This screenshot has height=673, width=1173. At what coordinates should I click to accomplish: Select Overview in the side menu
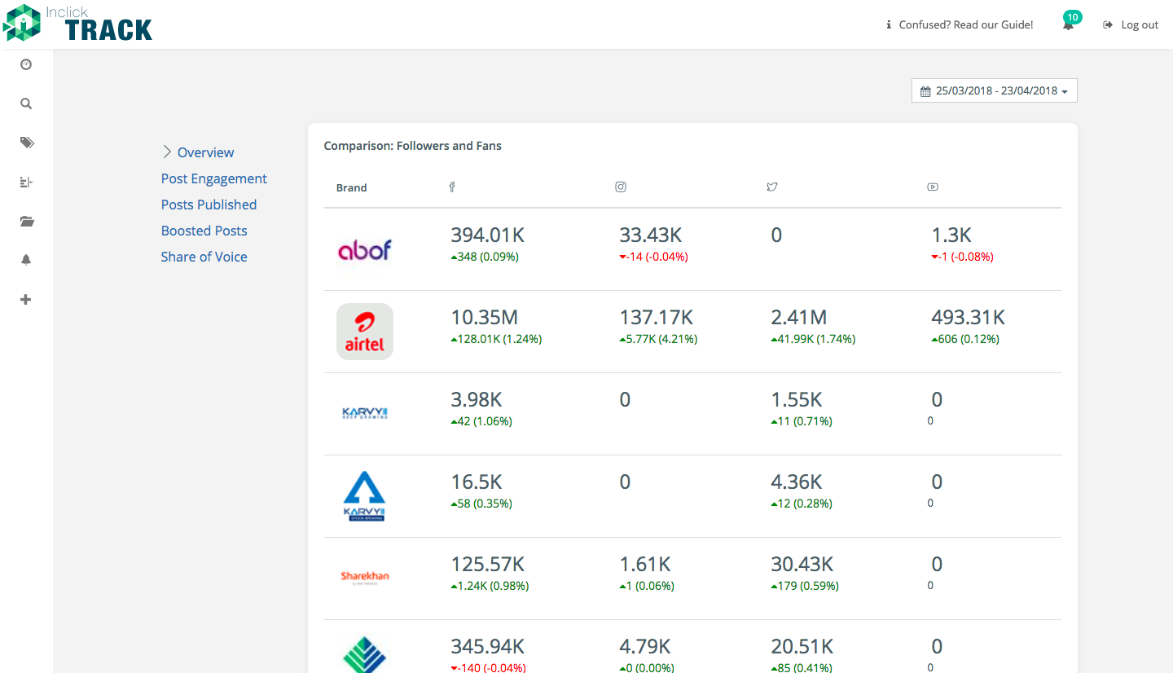[x=205, y=152]
